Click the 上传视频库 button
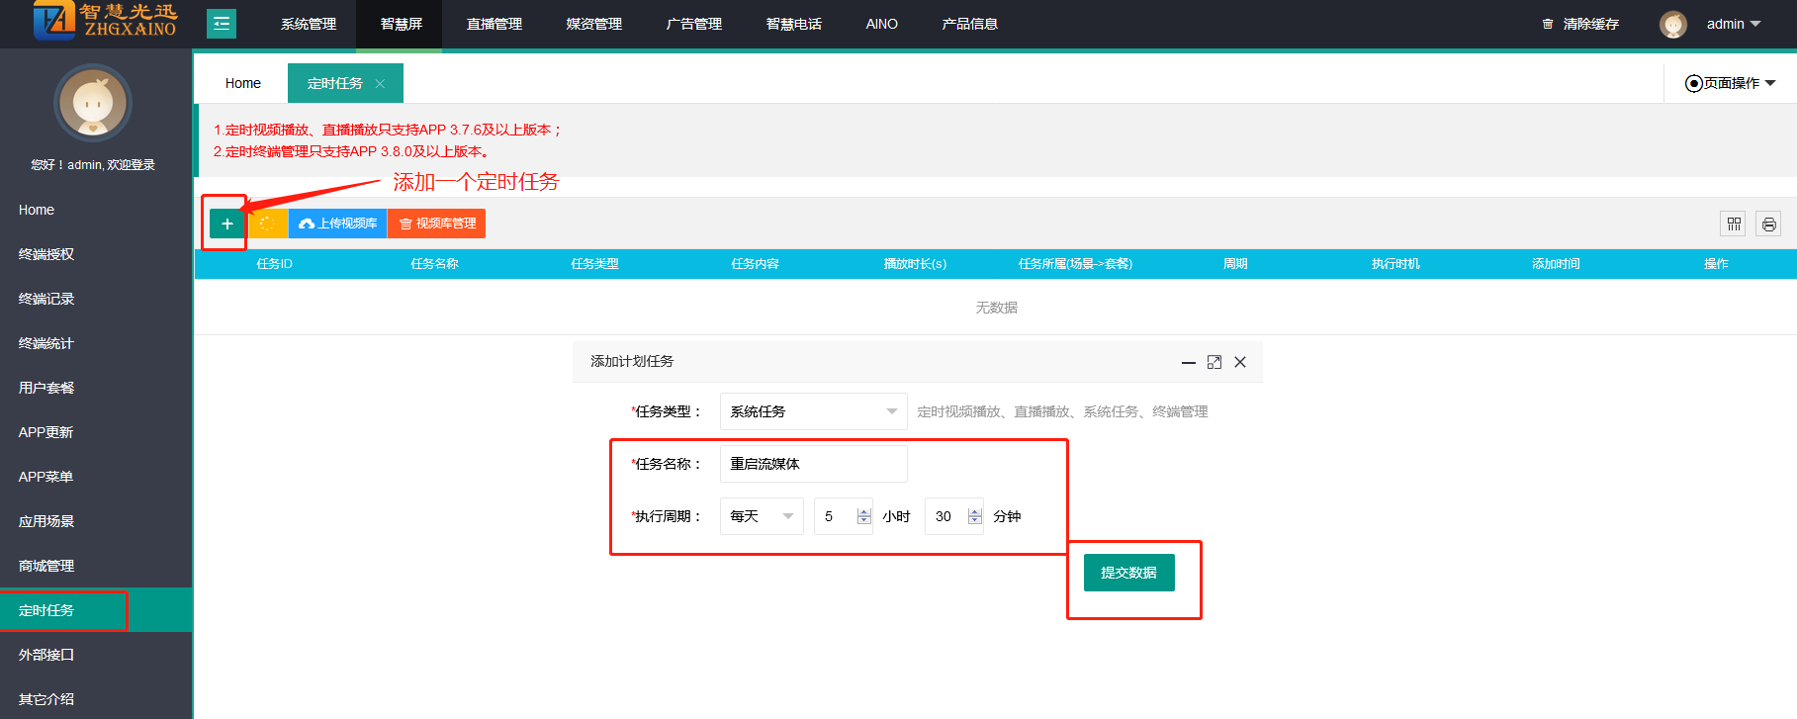Screen dimensions: 1797x719 [337, 224]
